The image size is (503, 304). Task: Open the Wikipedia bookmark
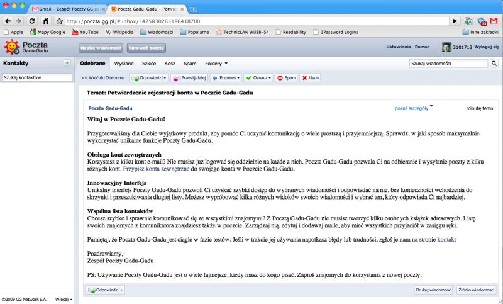[119, 32]
